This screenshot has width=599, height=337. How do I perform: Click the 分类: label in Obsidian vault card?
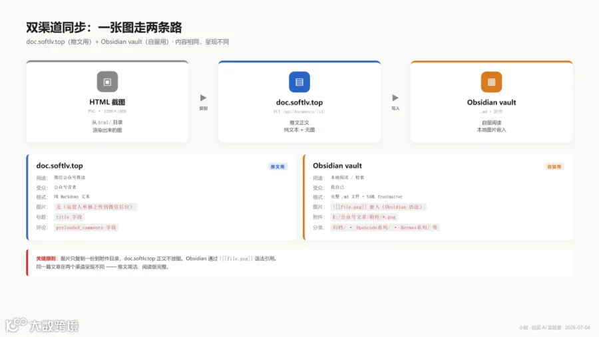click(318, 227)
